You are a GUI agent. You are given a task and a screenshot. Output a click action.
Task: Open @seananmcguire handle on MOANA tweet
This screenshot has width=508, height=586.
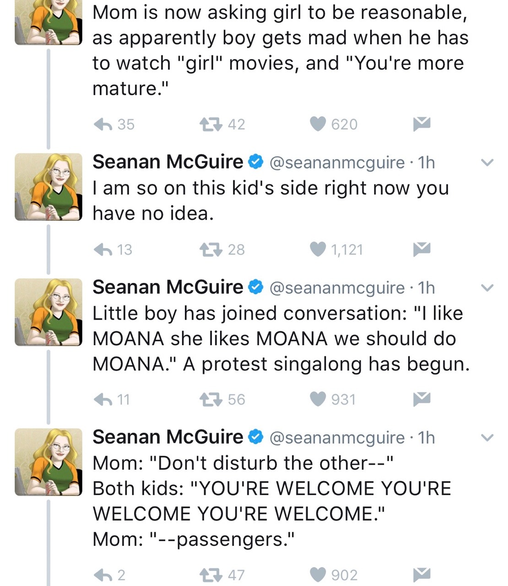(x=337, y=288)
